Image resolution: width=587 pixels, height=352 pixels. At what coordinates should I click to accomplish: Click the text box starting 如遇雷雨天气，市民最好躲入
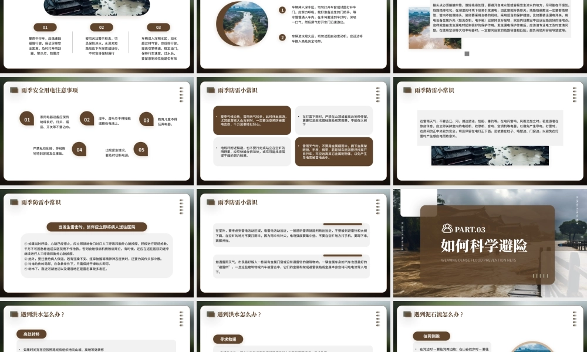click(x=291, y=267)
